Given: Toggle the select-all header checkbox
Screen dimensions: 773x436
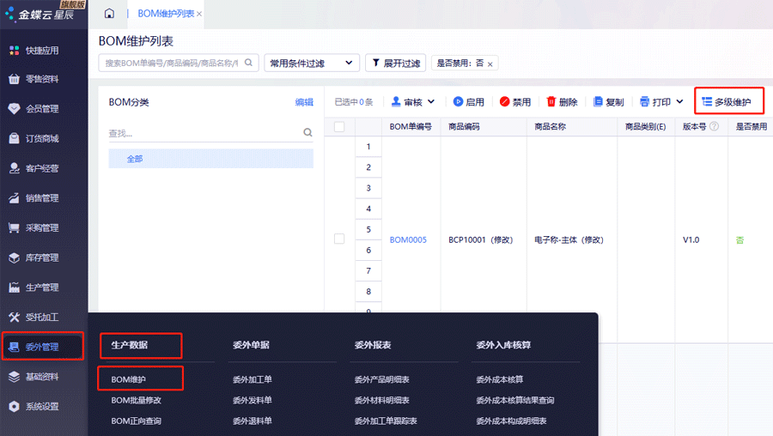Looking at the screenshot, I should click(339, 127).
